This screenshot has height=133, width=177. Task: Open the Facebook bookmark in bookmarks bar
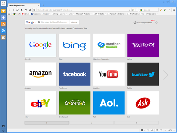(x=36, y=14)
